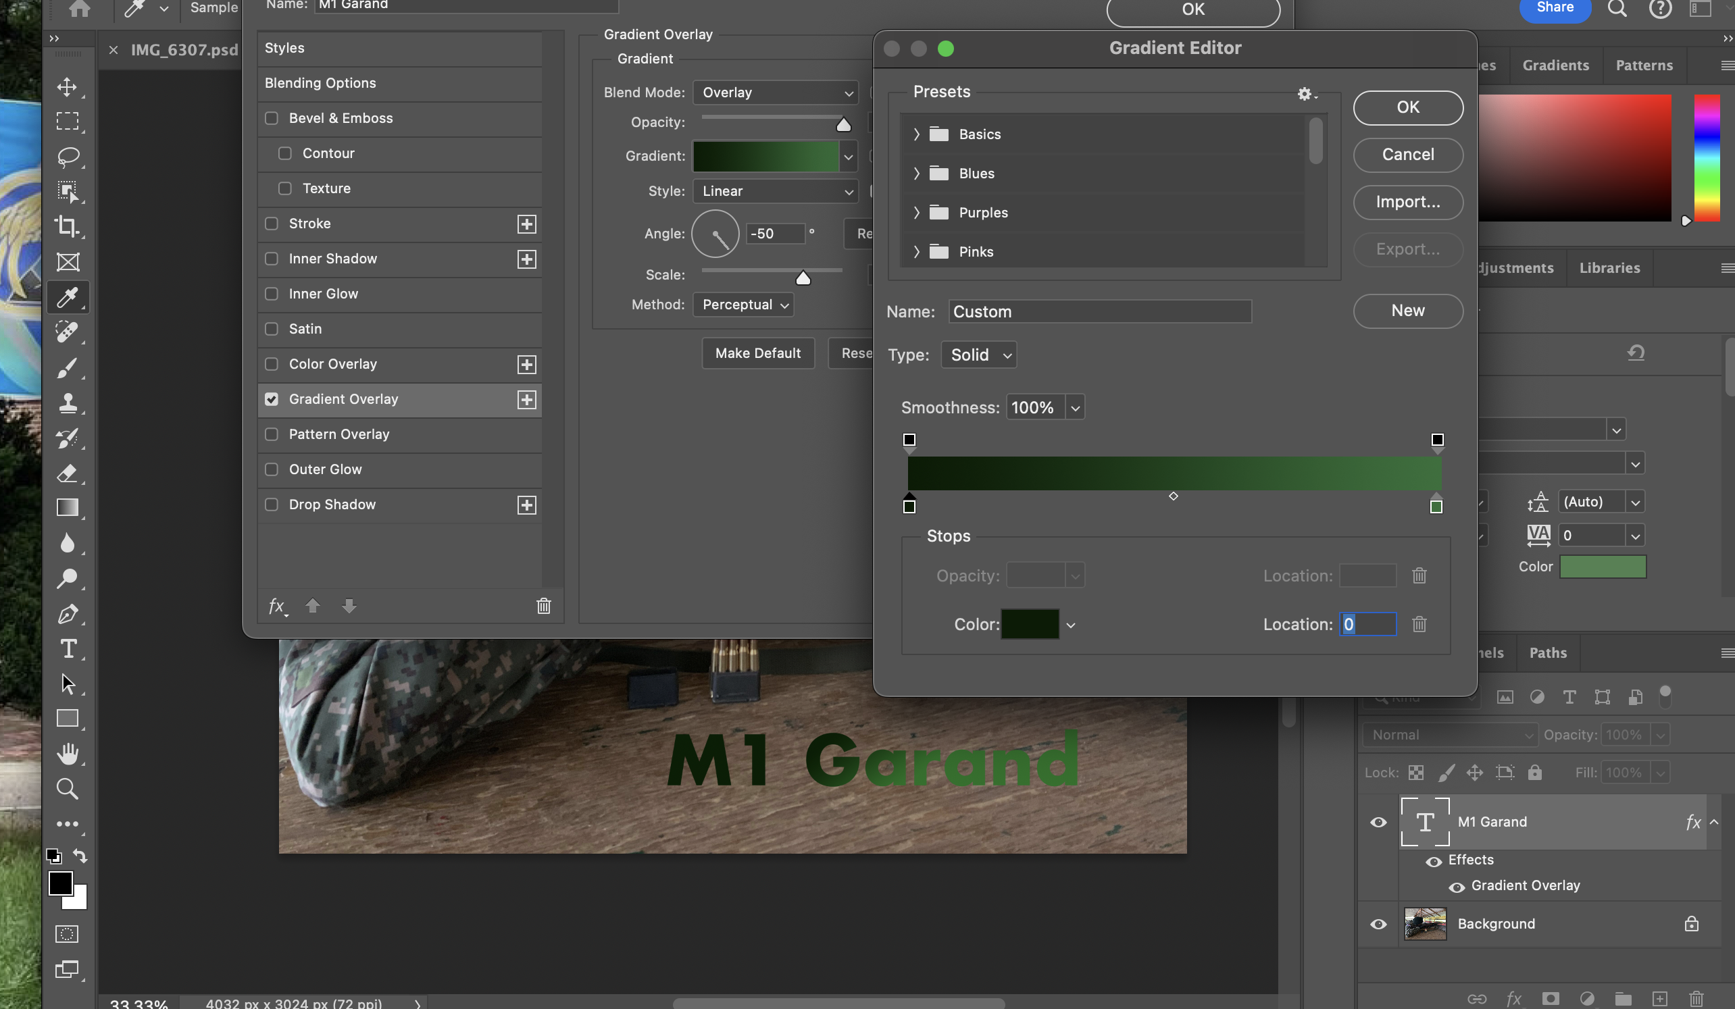Click the dark green stop Color swatch
This screenshot has width=1735, height=1009.
click(x=1029, y=624)
